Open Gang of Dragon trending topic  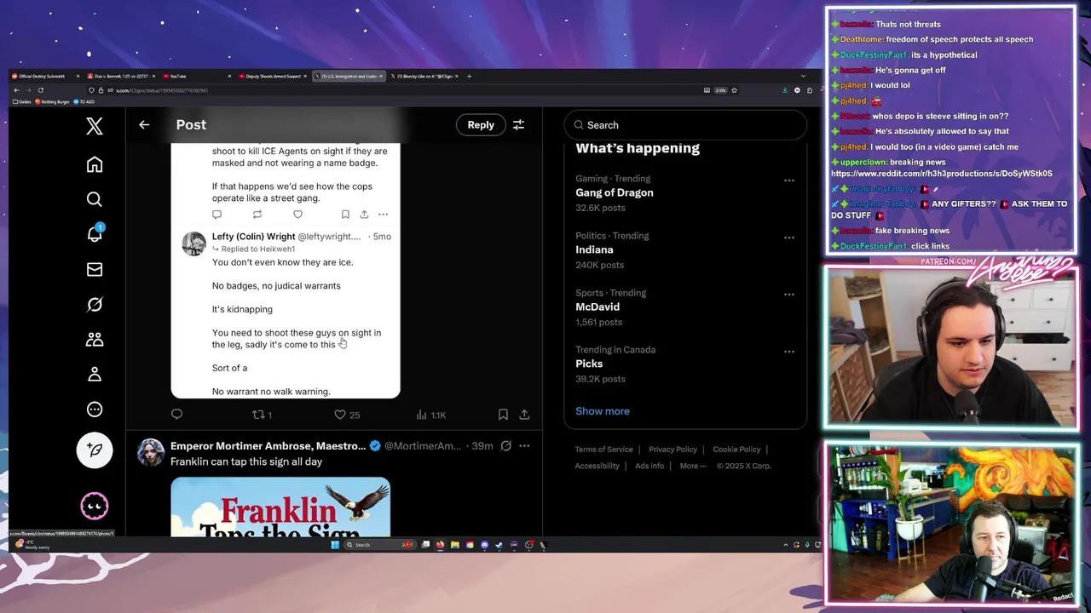coord(614,192)
